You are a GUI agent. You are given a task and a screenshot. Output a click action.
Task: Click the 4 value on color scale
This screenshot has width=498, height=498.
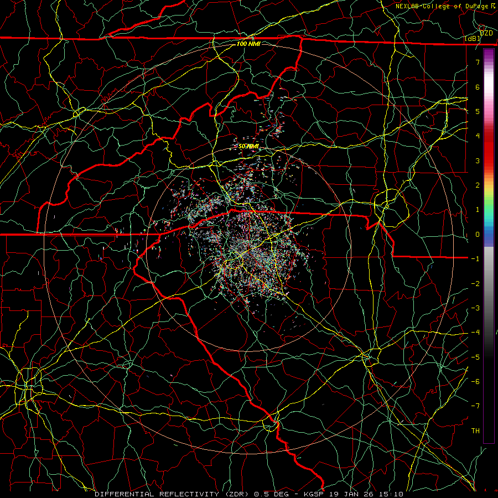pos(478,136)
